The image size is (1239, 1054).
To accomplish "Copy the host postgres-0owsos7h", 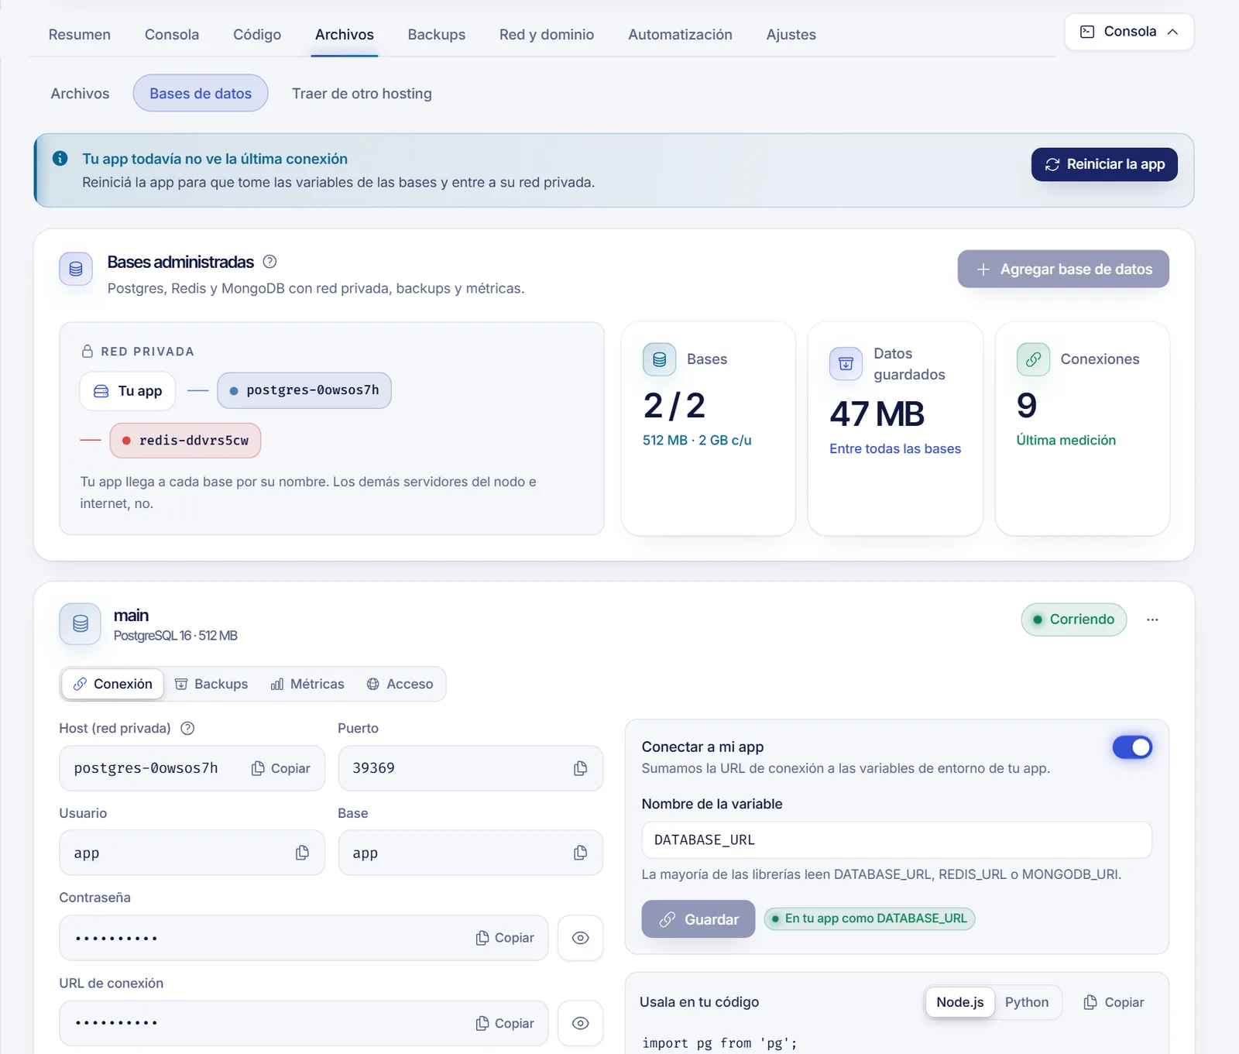I will tap(280, 768).
